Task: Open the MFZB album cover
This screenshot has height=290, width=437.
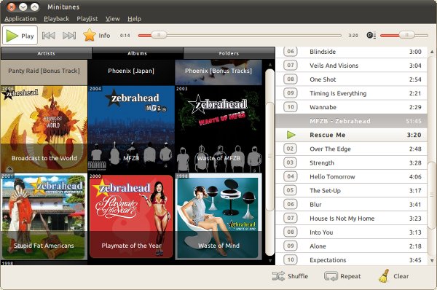Action: [x=131, y=129]
